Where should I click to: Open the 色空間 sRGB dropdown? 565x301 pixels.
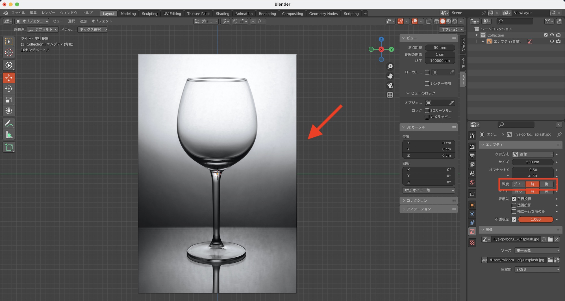537,269
